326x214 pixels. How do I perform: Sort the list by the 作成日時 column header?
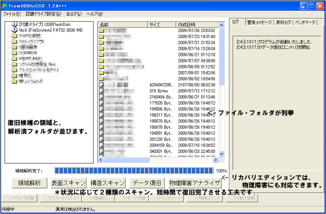click(197, 25)
